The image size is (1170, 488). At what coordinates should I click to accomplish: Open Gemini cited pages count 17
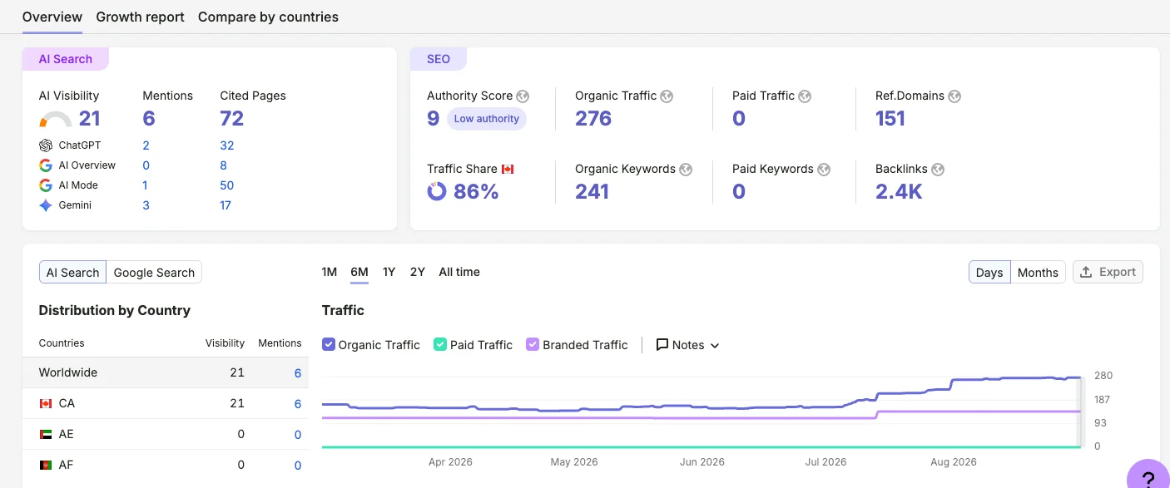pyautogui.click(x=226, y=205)
